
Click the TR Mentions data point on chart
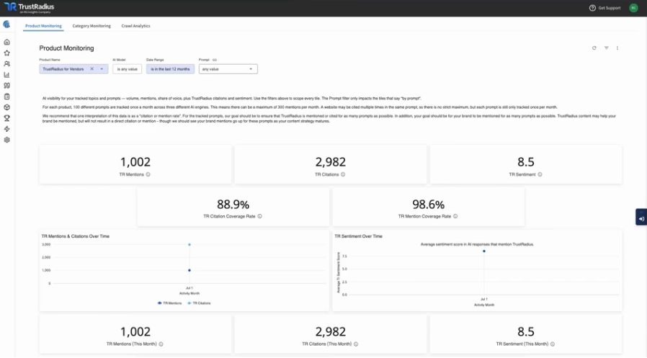tap(189, 270)
